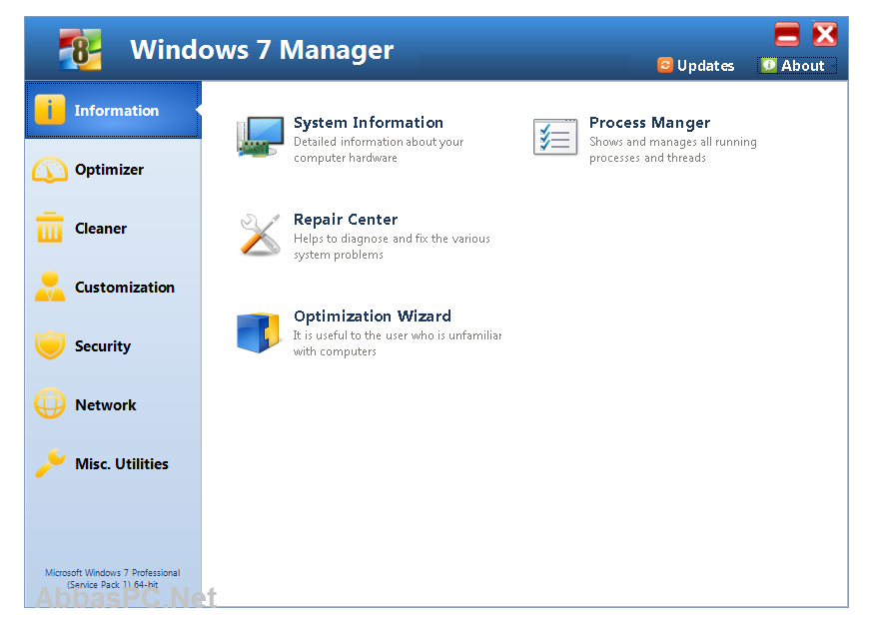This screenshot has height=633, width=869.
Task: Click the Security shield icon
Action: pyautogui.click(x=50, y=345)
